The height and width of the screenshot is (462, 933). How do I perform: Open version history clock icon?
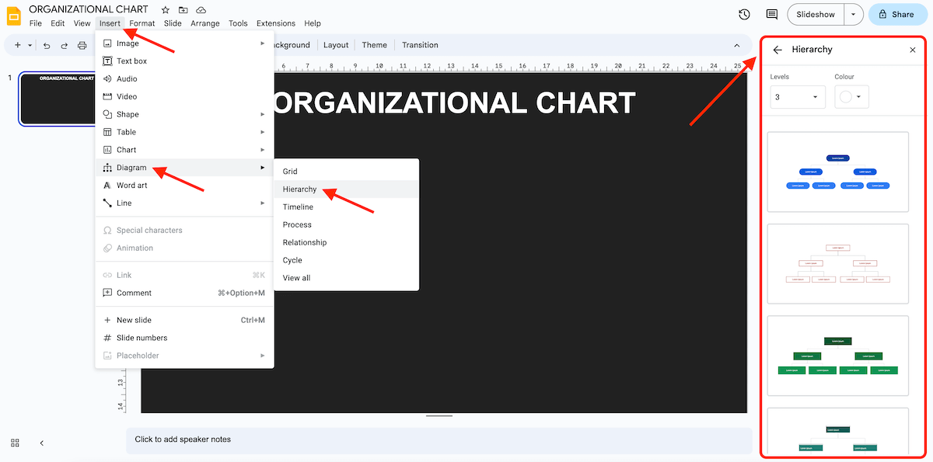[x=744, y=14]
